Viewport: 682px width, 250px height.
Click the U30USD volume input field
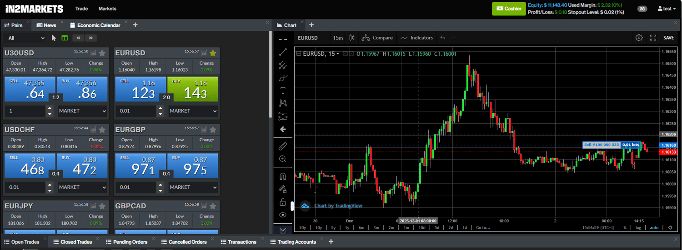coord(25,111)
